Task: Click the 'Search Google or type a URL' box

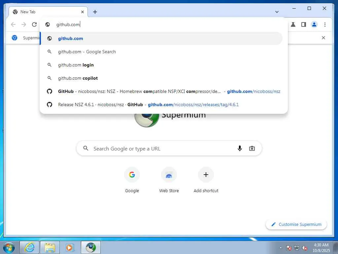Action: click(169, 148)
